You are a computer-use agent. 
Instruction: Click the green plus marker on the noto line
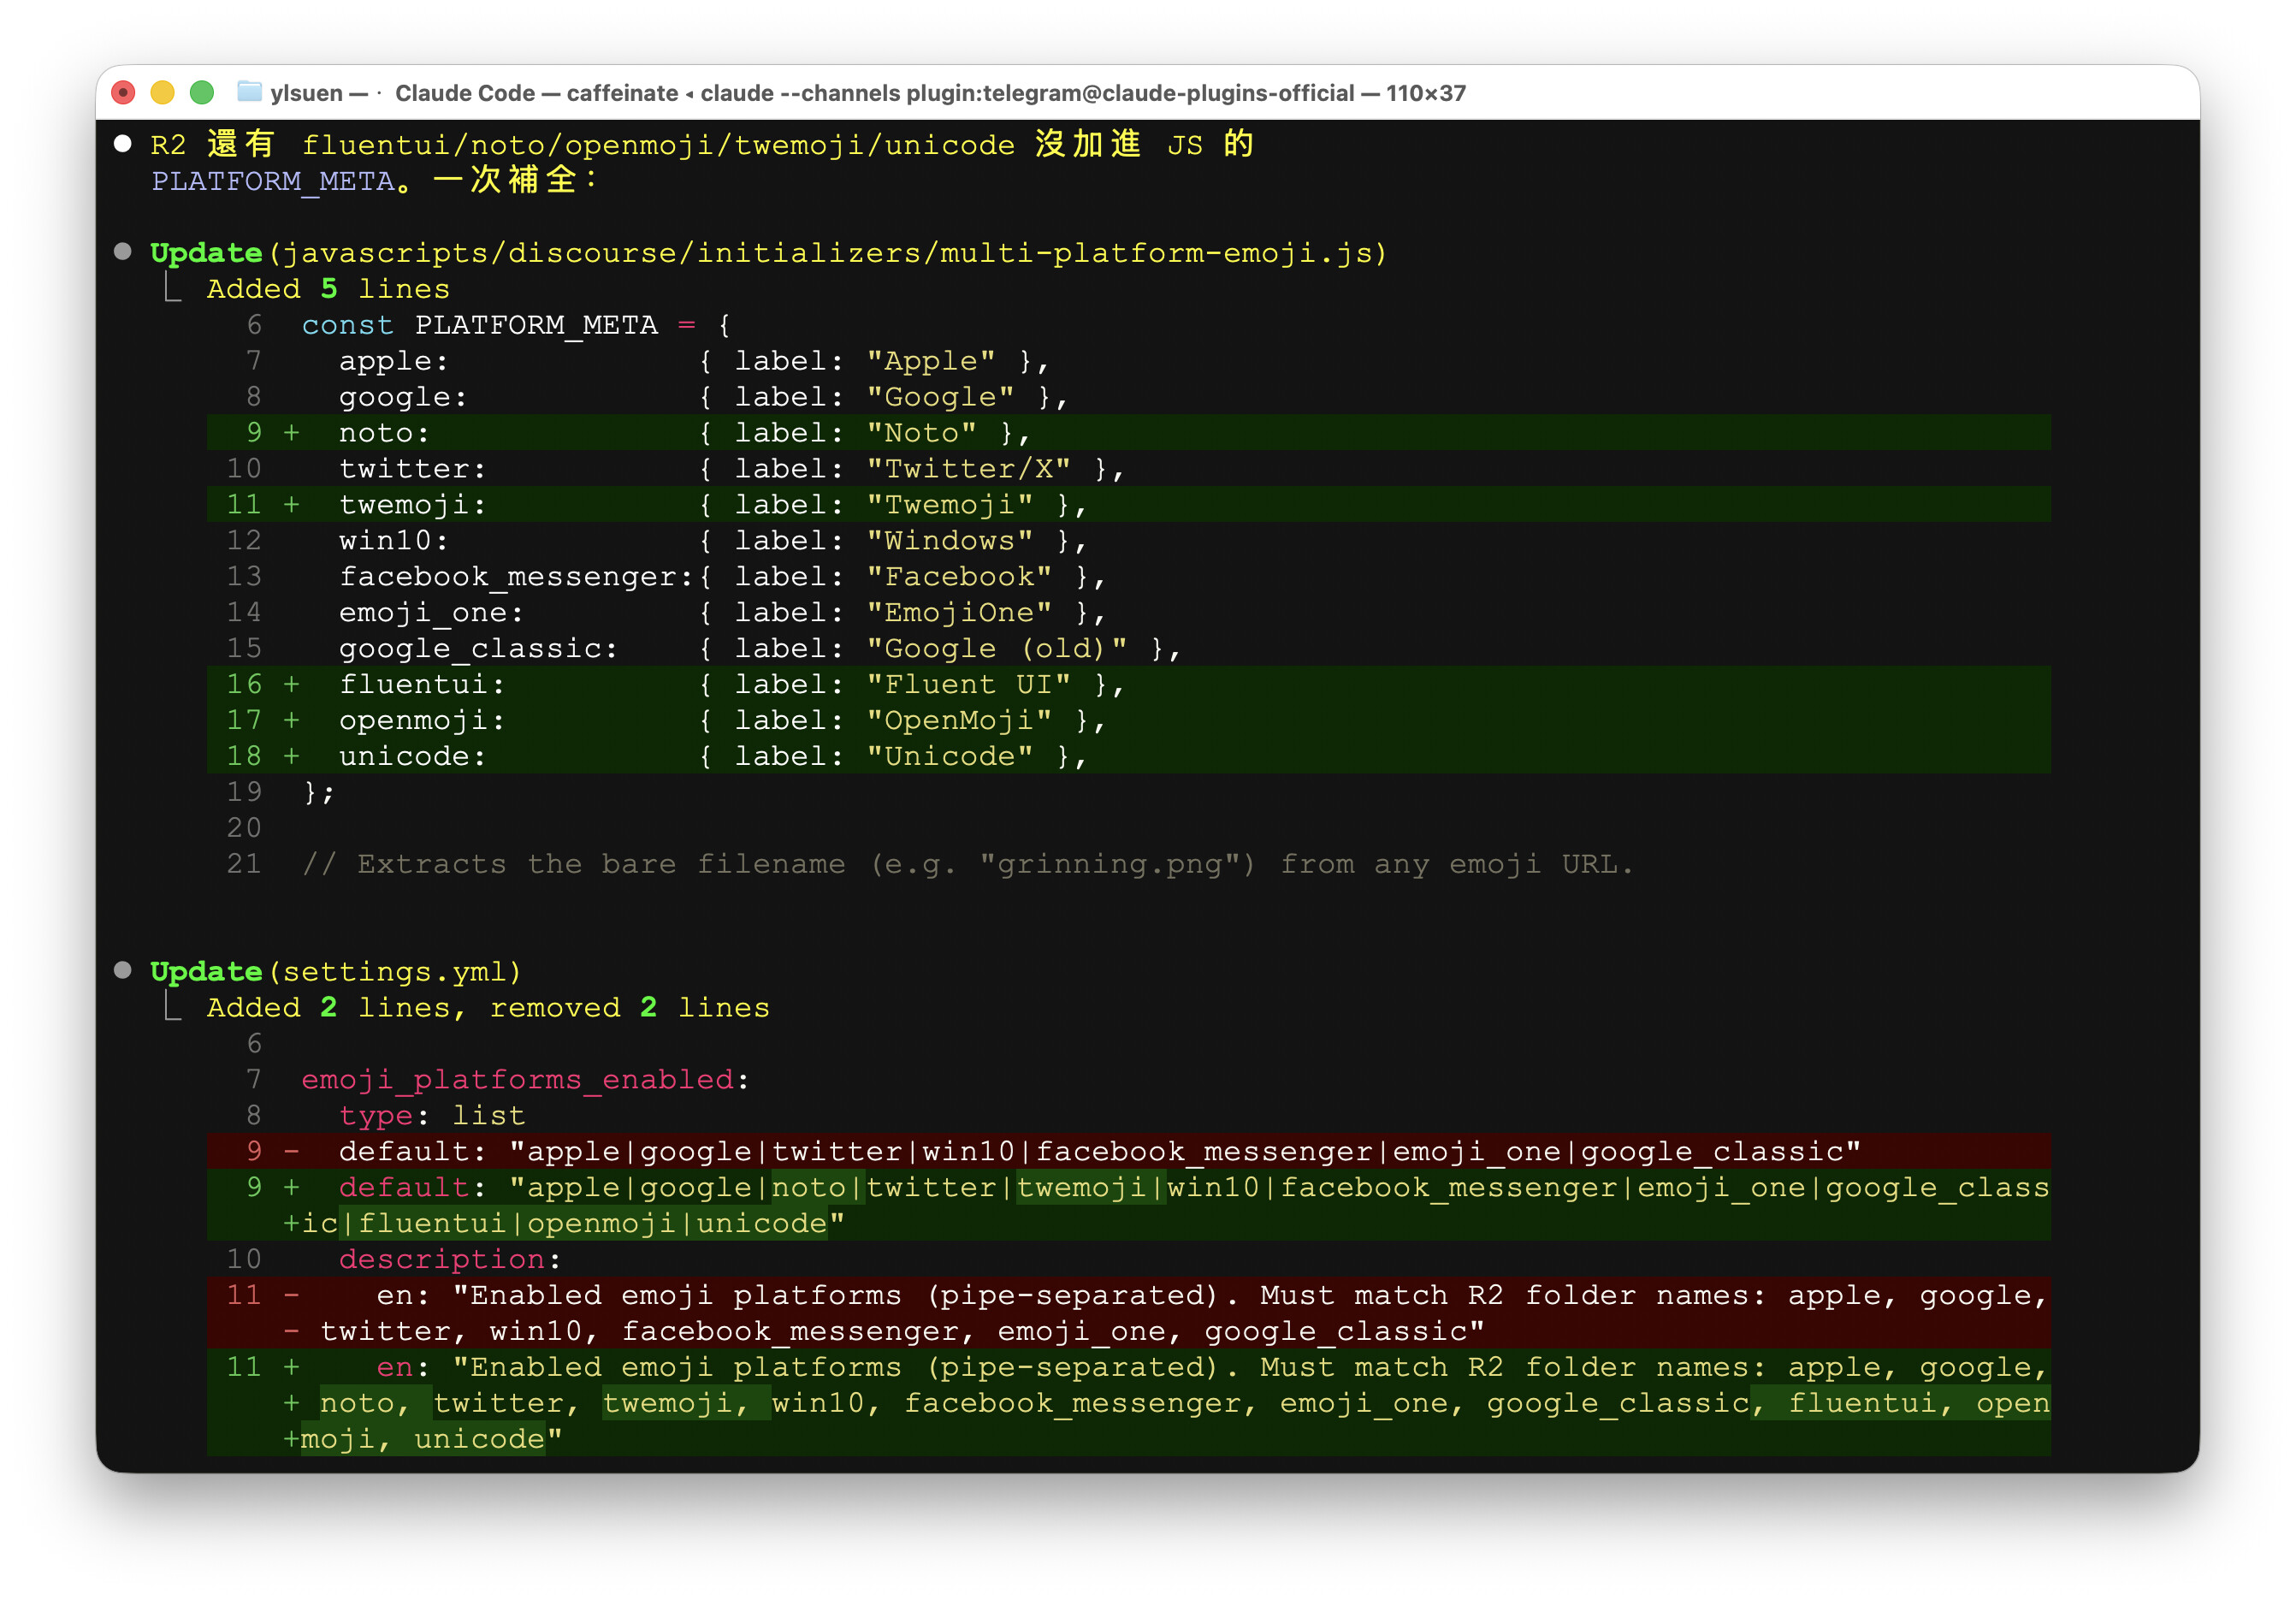[291, 432]
